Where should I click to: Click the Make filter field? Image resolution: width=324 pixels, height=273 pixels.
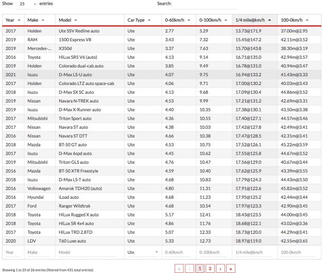[x=39, y=252]
